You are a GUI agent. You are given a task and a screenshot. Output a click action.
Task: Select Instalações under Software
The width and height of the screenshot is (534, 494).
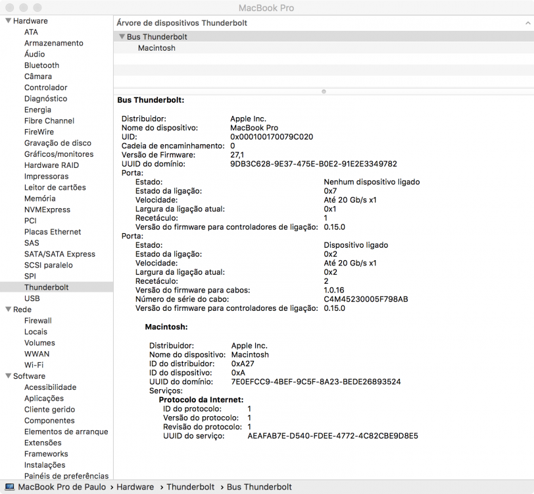point(45,465)
